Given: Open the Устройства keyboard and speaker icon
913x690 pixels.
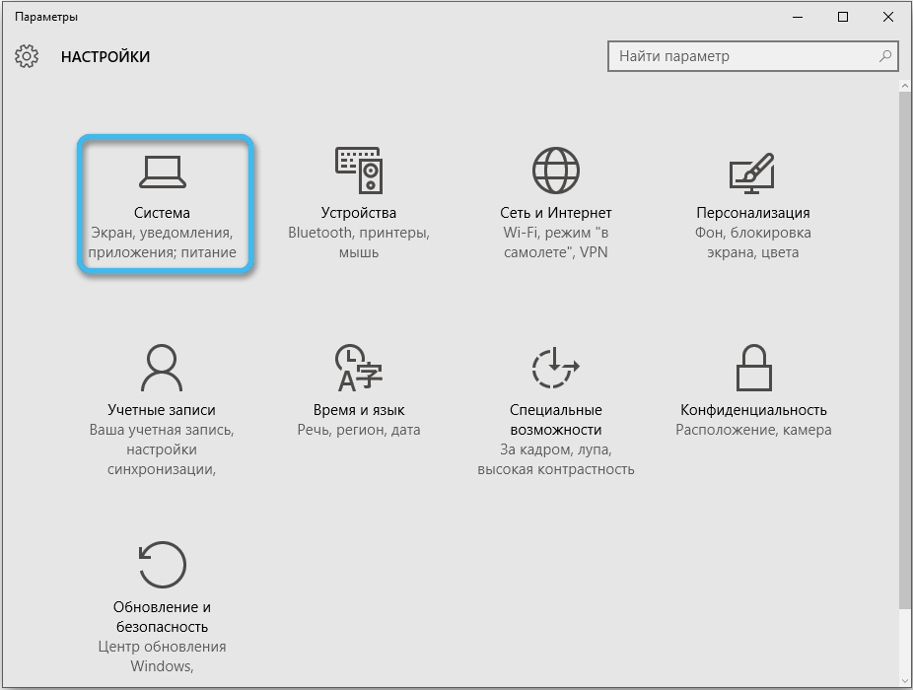Looking at the screenshot, I should click(359, 170).
